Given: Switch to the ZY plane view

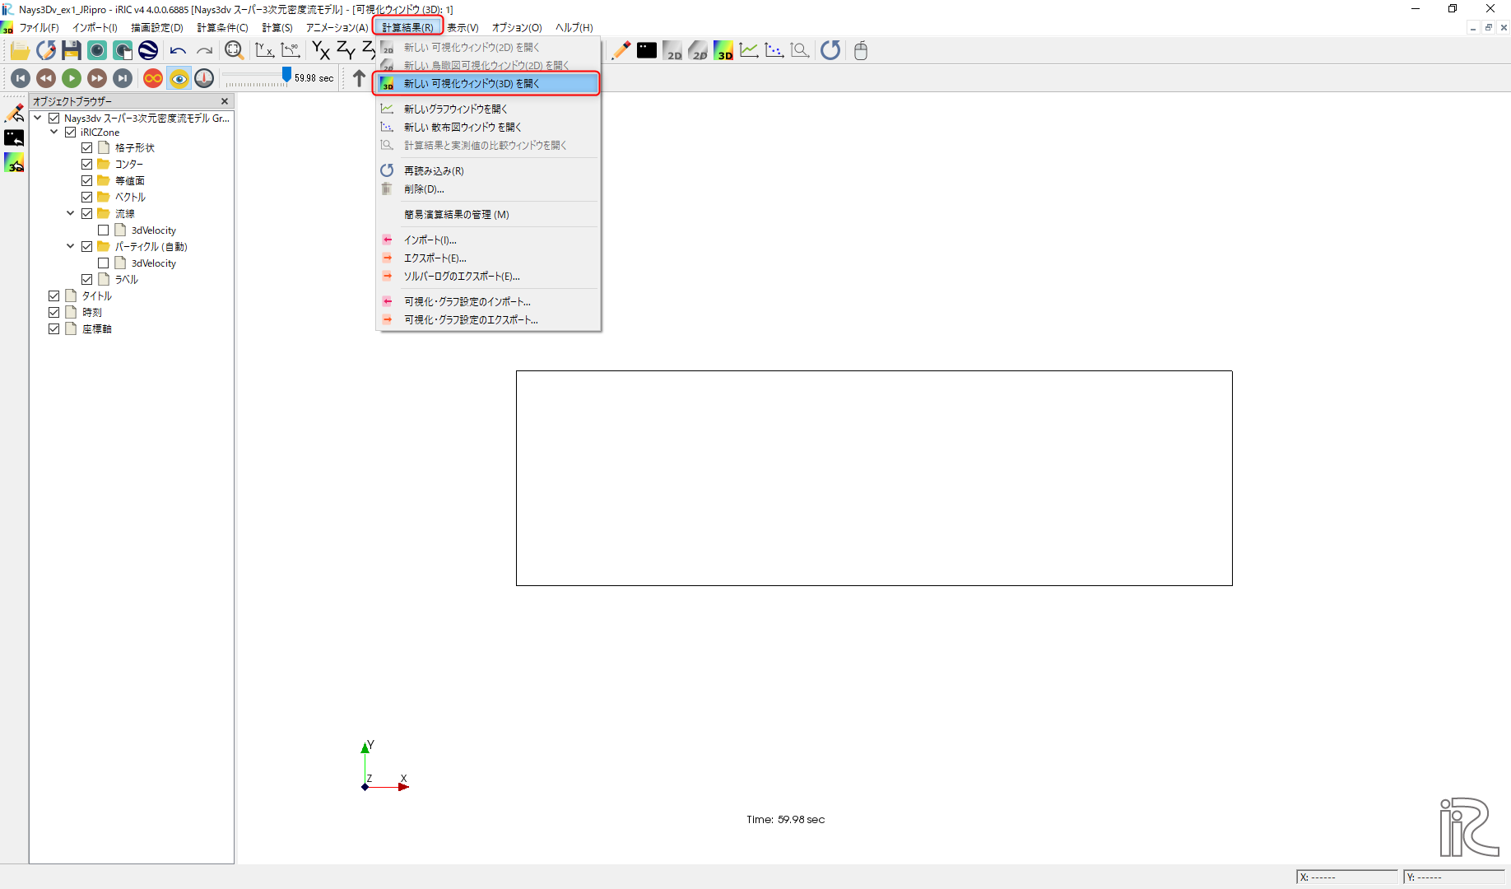Looking at the screenshot, I should point(346,51).
